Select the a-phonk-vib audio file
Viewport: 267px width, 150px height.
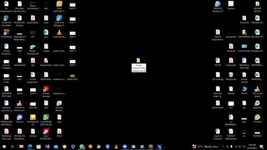pyautogui.click(x=59, y=33)
